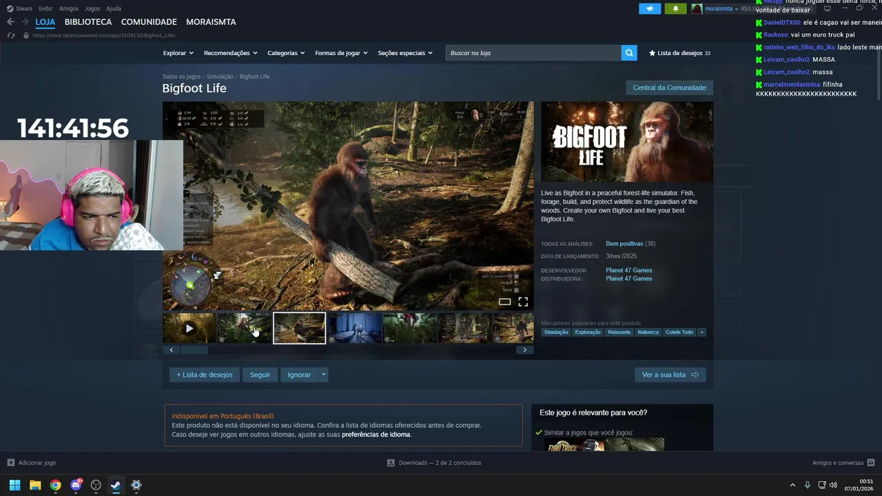The width and height of the screenshot is (882, 496).
Task: Click the Seguir button
Action: 260,375
